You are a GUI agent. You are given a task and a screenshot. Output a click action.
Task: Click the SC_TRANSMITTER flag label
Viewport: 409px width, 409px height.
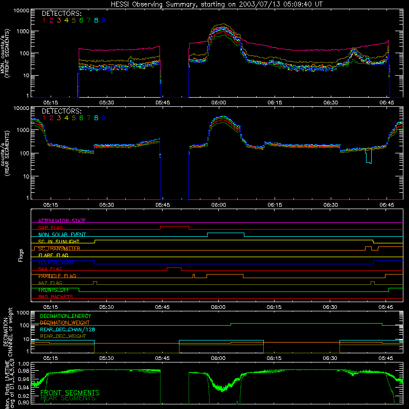(59, 248)
